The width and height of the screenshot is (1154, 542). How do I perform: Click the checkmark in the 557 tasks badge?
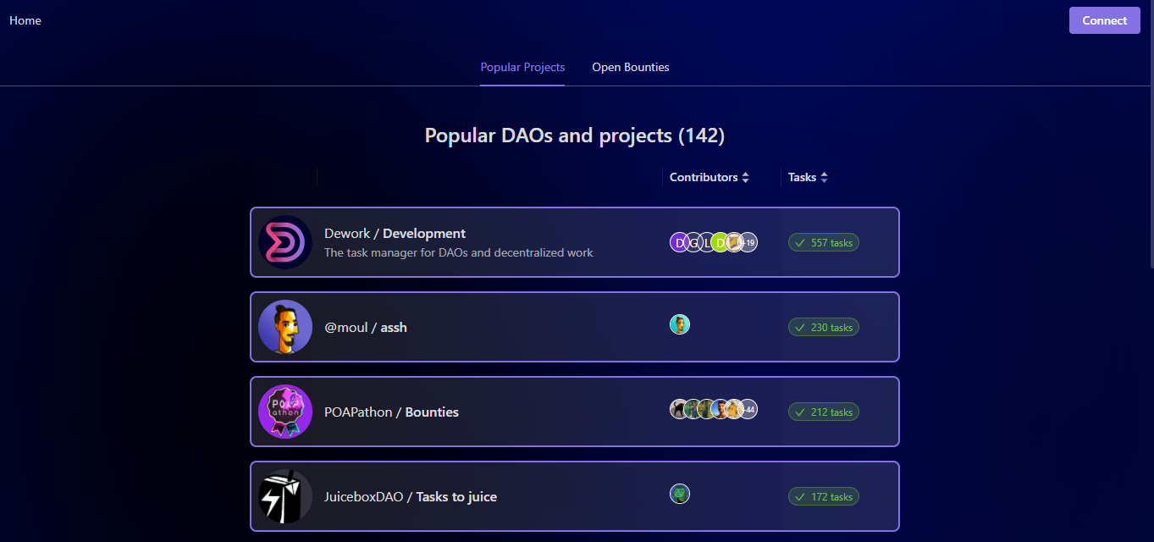(800, 243)
